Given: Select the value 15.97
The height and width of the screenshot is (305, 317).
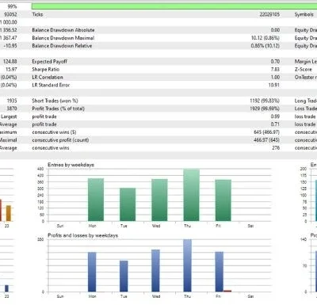Looking at the screenshot, I should pos(11,70).
